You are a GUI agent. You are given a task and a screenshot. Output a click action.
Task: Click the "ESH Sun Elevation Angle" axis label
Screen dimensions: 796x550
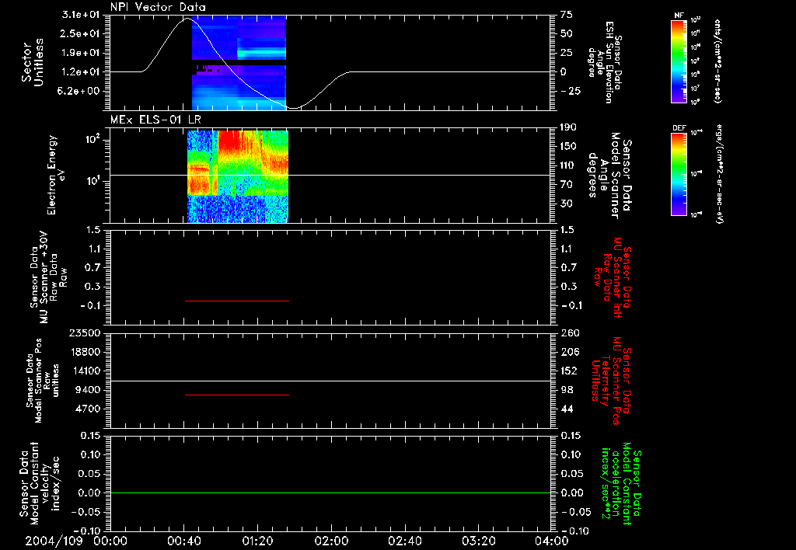[604, 62]
